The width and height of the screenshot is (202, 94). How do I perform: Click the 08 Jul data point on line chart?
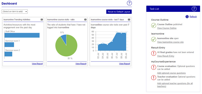[121, 33]
